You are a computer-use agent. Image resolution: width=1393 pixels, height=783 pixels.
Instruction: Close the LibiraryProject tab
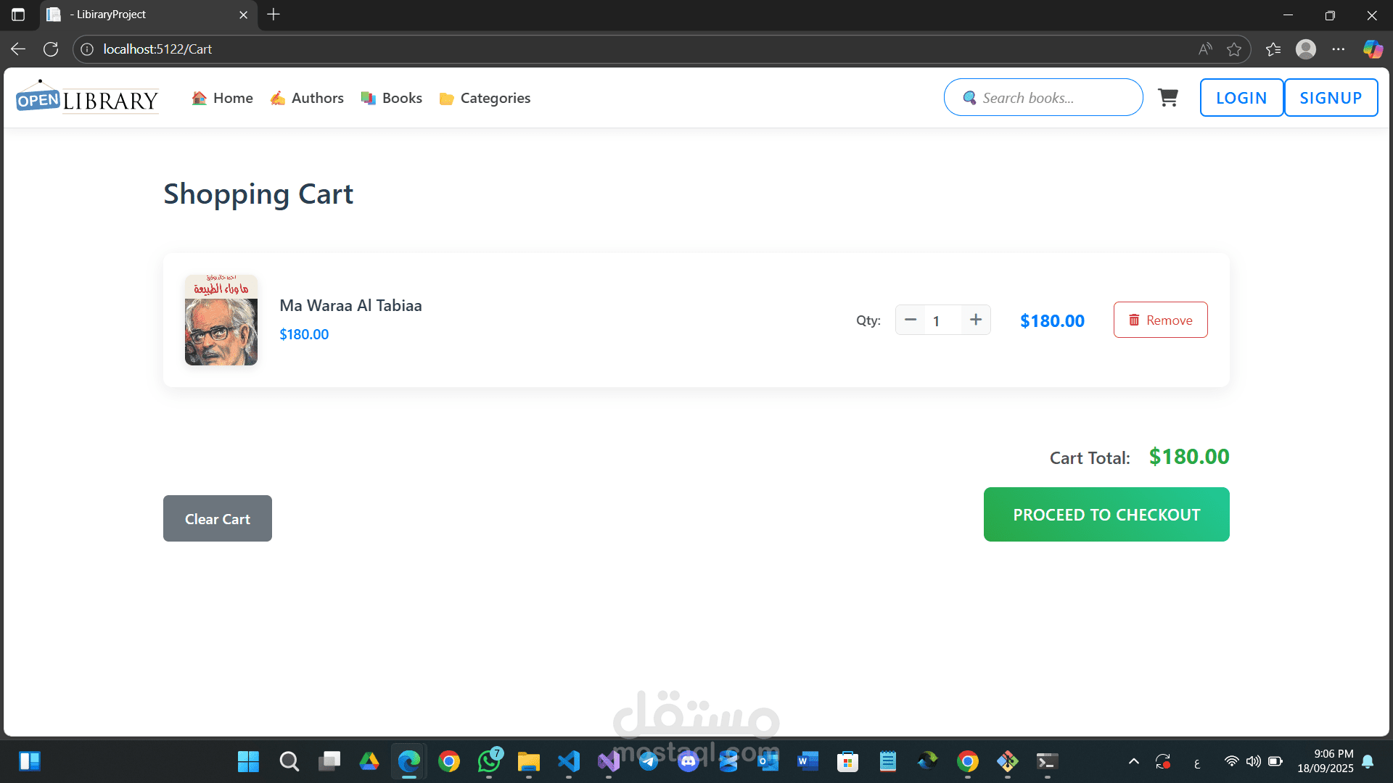243,14
